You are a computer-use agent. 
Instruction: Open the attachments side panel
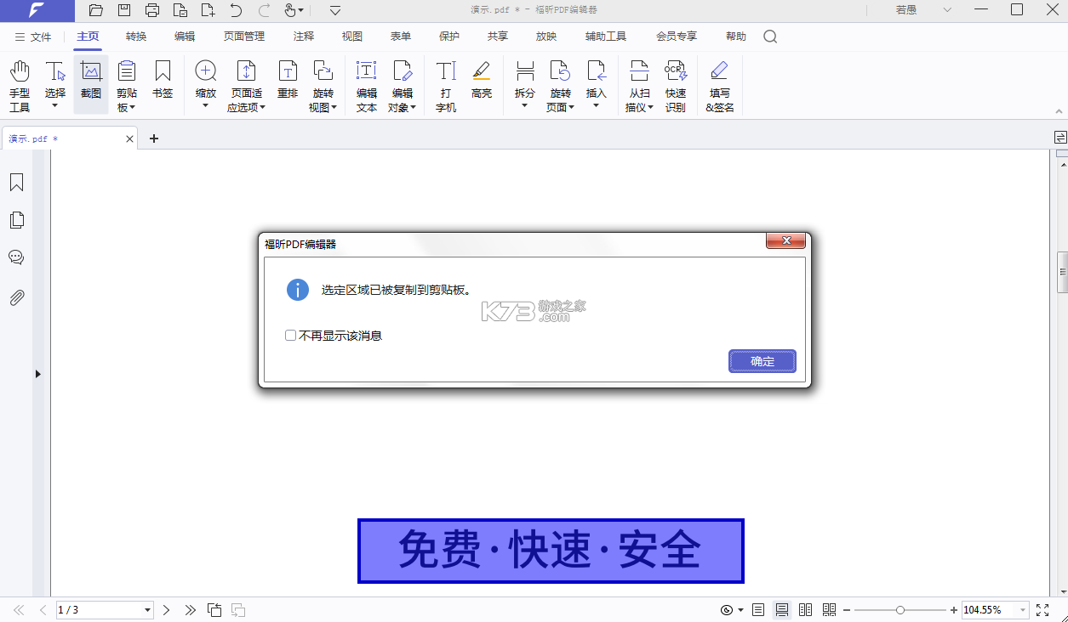(16, 297)
